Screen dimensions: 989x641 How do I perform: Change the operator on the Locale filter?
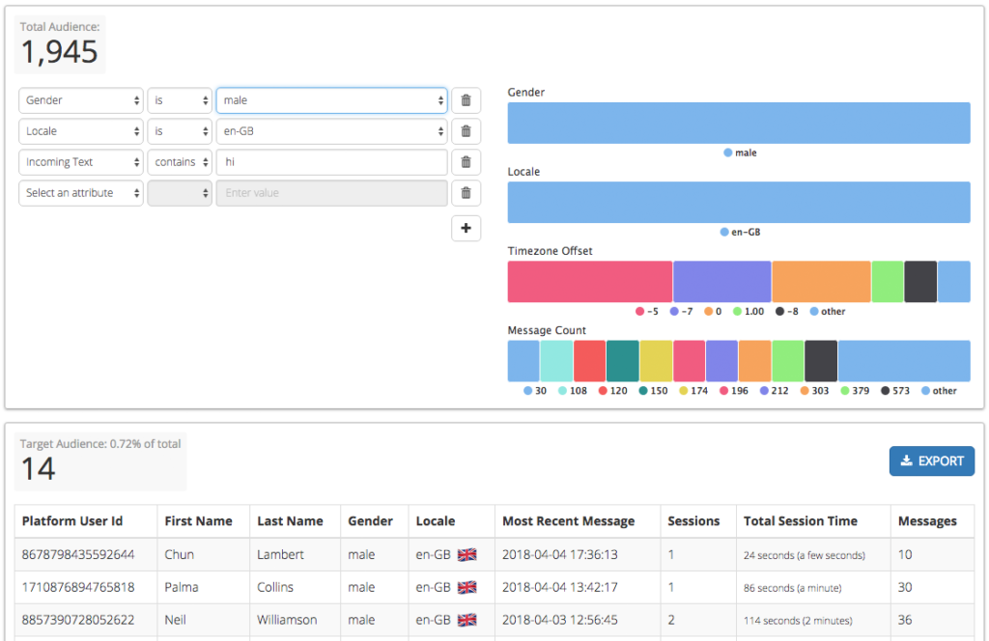tap(180, 131)
